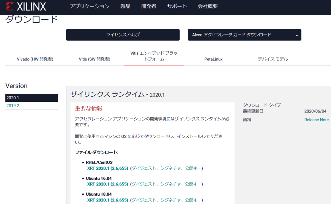Expand the Alveo アクセラレータ カード ダウンロード dropdown
Screen dimensions: 331x204
(244, 35)
